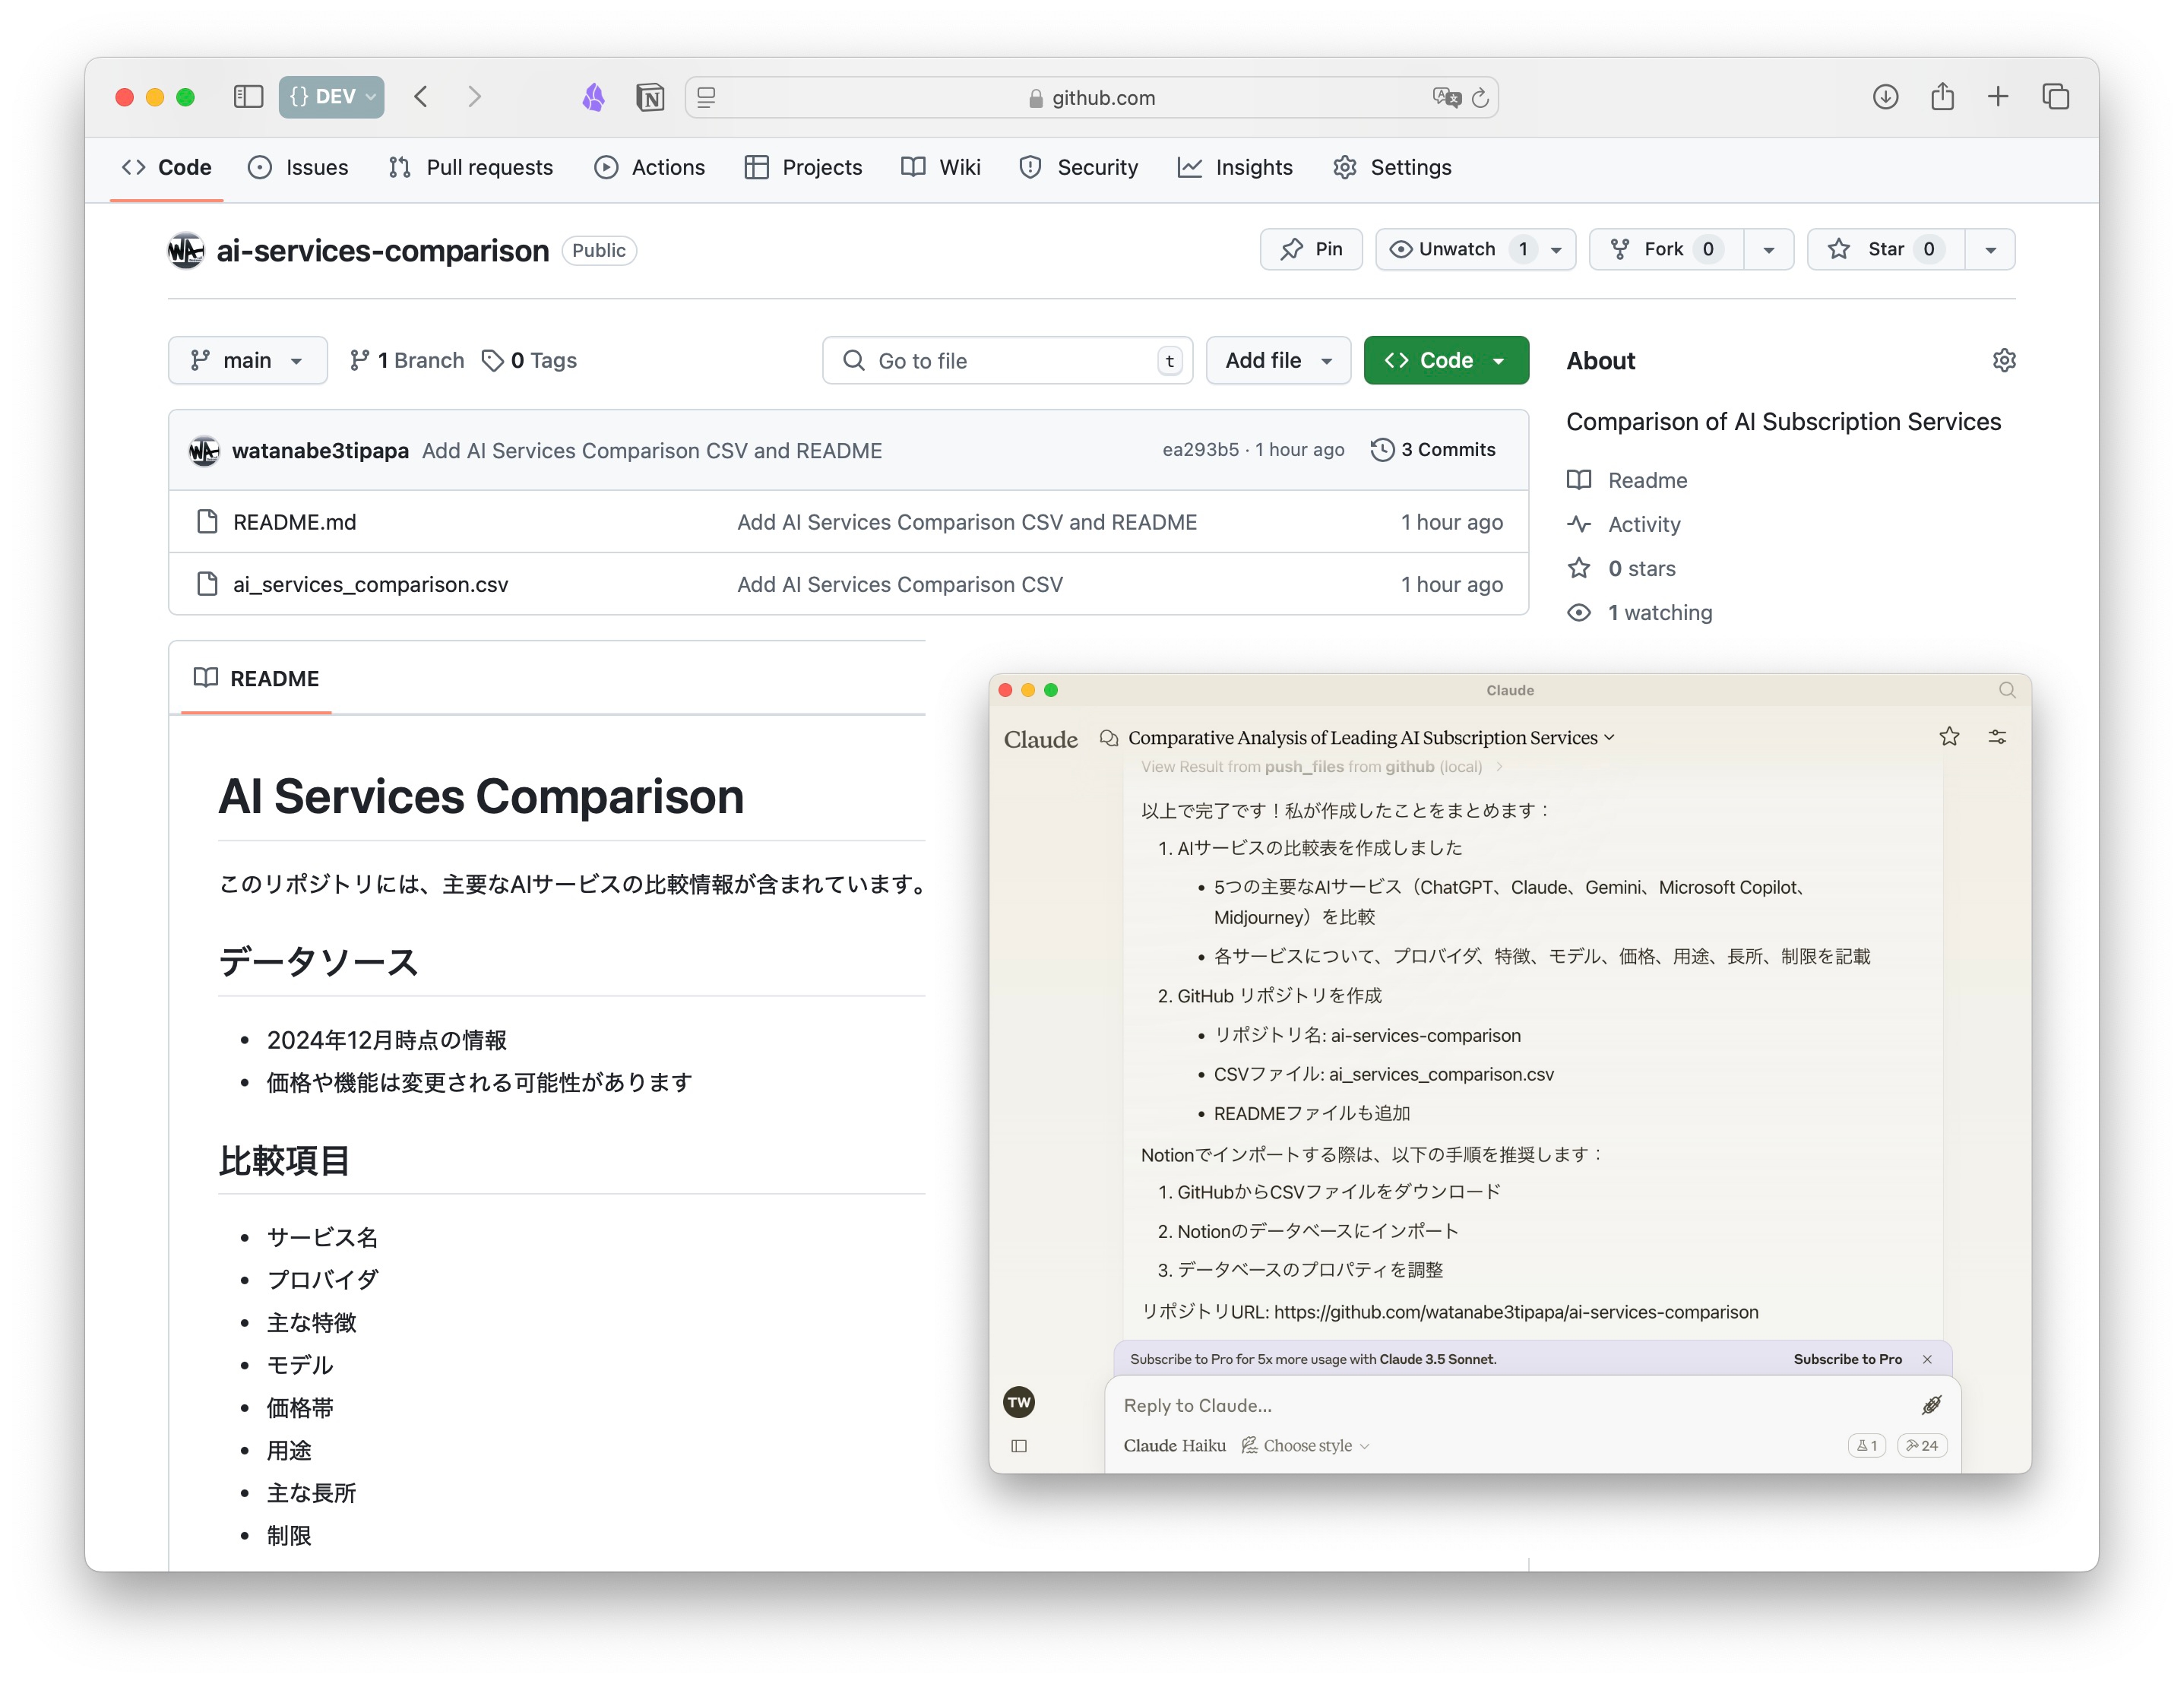2184x1684 pixels.
Task: Dismiss the Subscribe to Pro banner
Action: coord(1927,1359)
